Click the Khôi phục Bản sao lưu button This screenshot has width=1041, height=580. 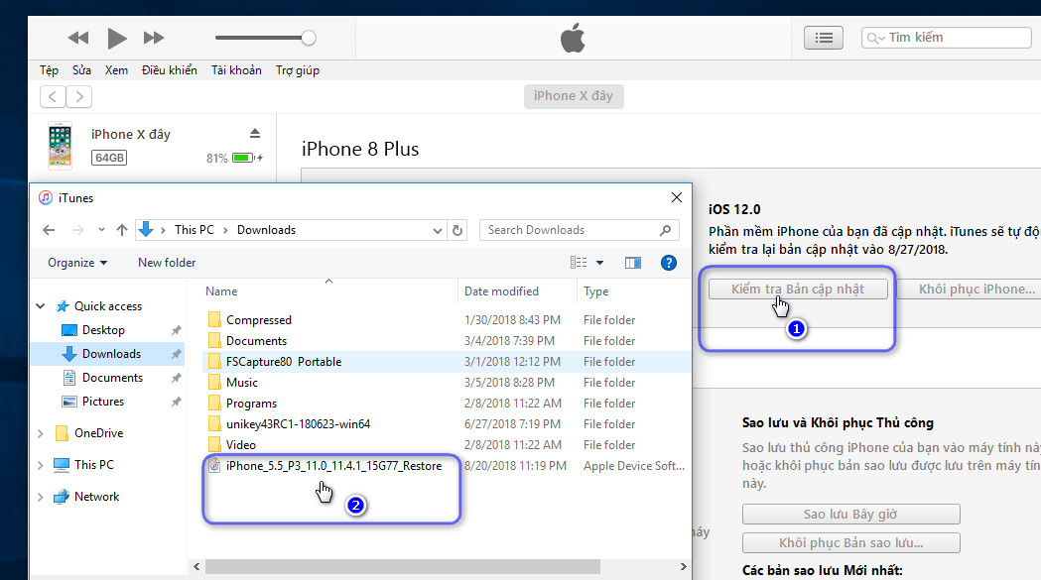851,543
